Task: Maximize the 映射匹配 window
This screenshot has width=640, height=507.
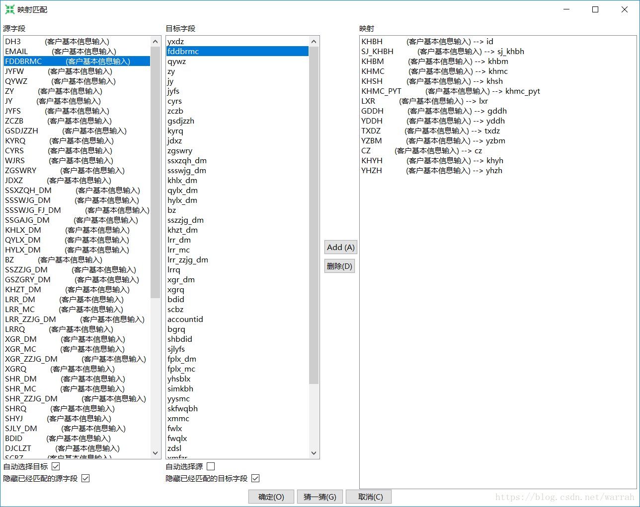Action: tap(595, 9)
